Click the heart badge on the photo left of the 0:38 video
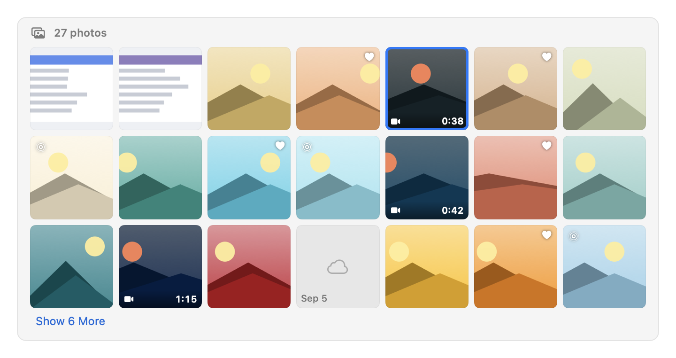Screen dimensions: 676x358 click(369, 57)
